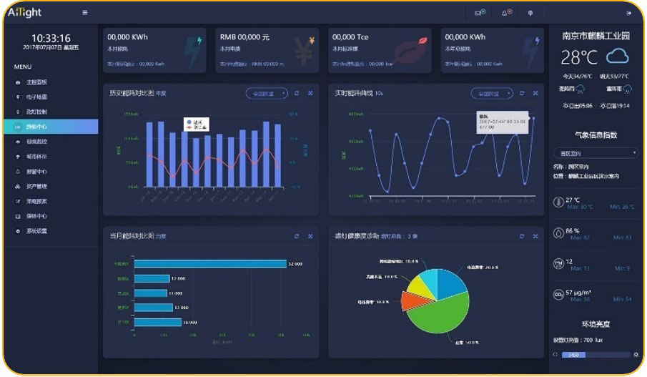Click the location pin icon in top bar

click(x=530, y=13)
